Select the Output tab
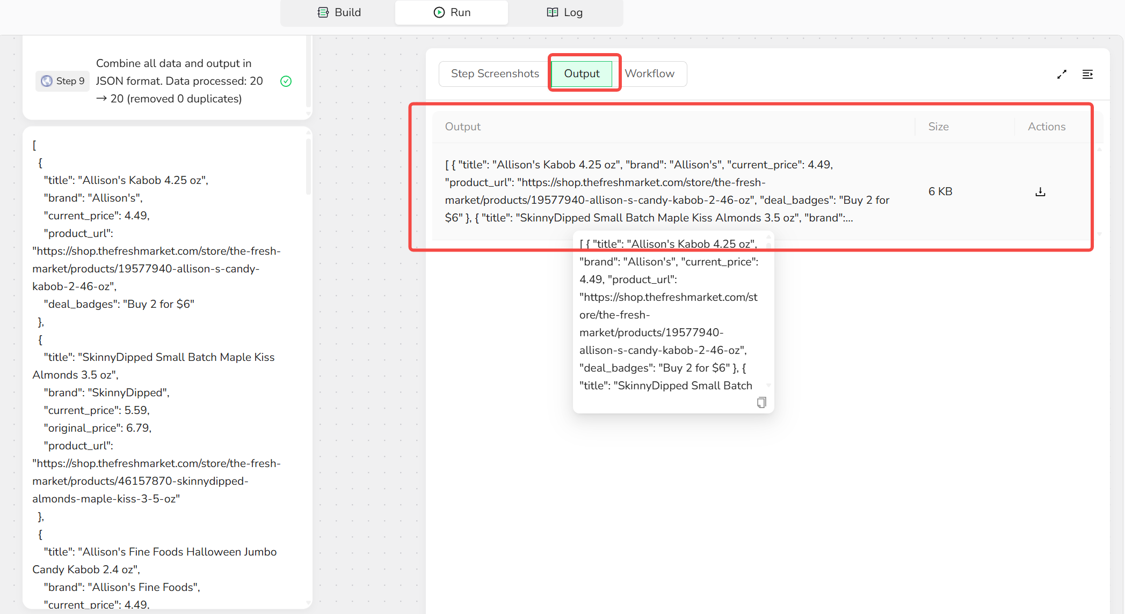The height and width of the screenshot is (614, 1125). tap(582, 73)
